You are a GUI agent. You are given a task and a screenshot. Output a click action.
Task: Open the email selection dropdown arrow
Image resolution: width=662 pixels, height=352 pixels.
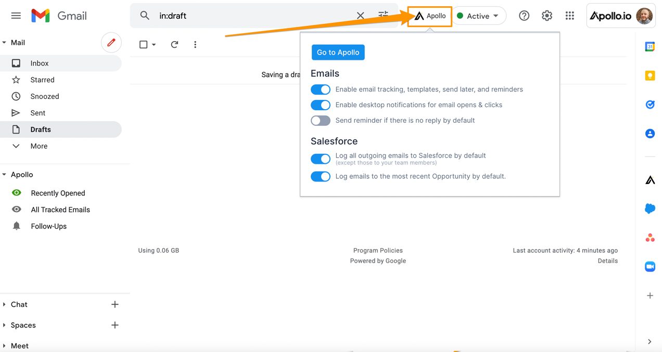tap(153, 45)
